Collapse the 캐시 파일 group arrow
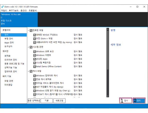 (28, 71)
